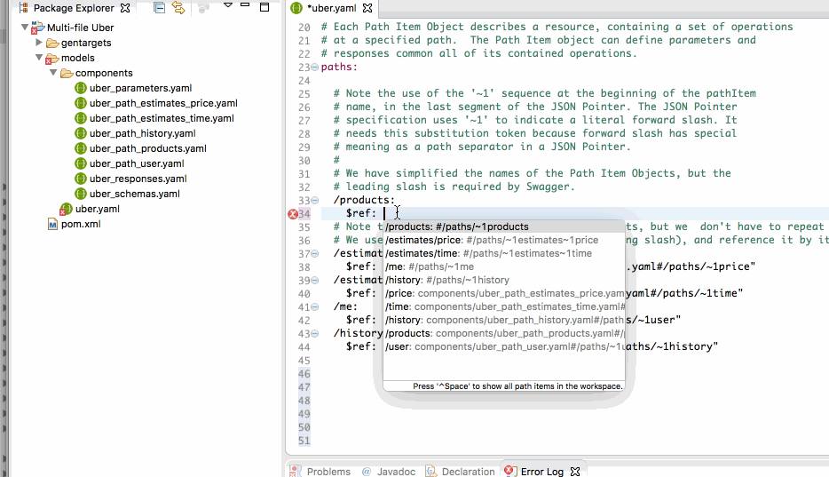The height and width of the screenshot is (477, 829).
Task: Click the Package Explorer hierarchy icon
Action: click(x=23, y=8)
